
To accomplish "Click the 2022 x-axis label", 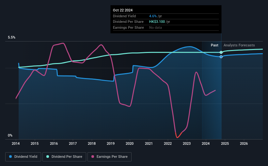I will click(x=168, y=143).
